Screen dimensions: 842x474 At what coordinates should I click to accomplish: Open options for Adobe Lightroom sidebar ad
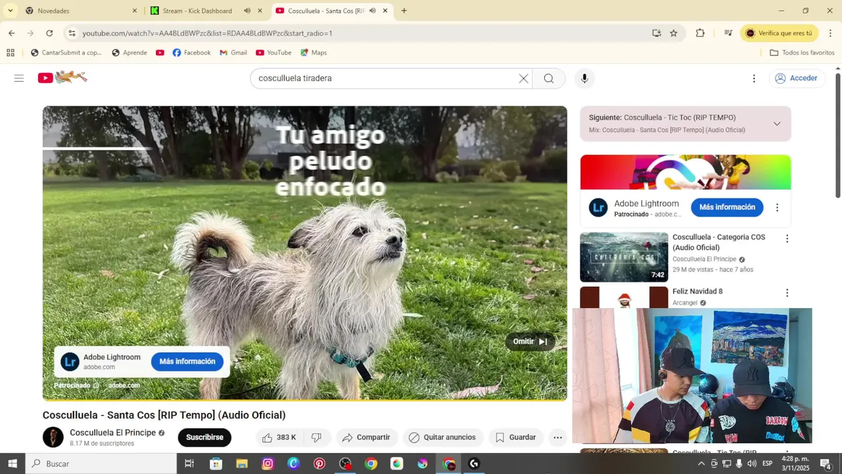[x=777, y=207]
